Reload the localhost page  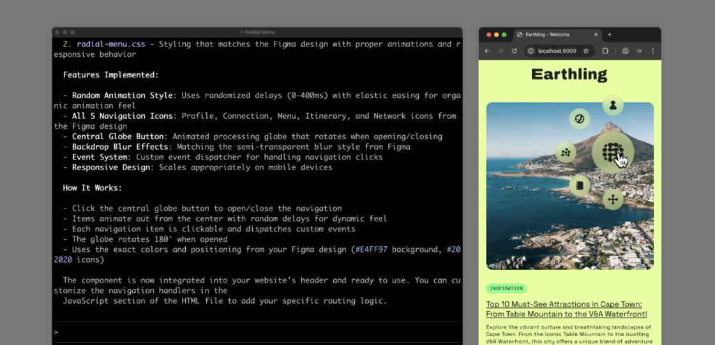[514, 51]
